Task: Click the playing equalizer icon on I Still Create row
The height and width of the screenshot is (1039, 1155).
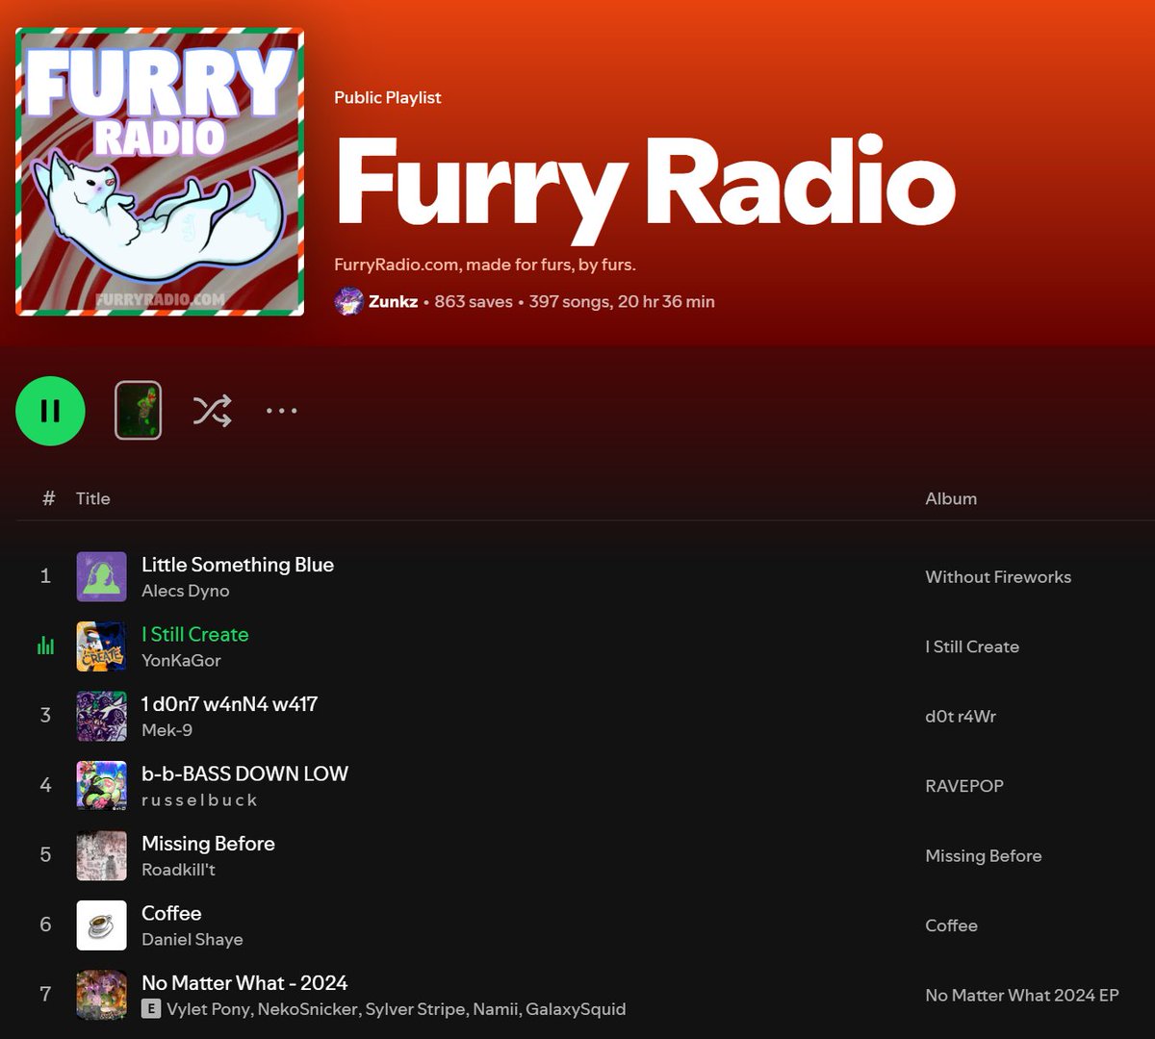Action: click(45, 646)
